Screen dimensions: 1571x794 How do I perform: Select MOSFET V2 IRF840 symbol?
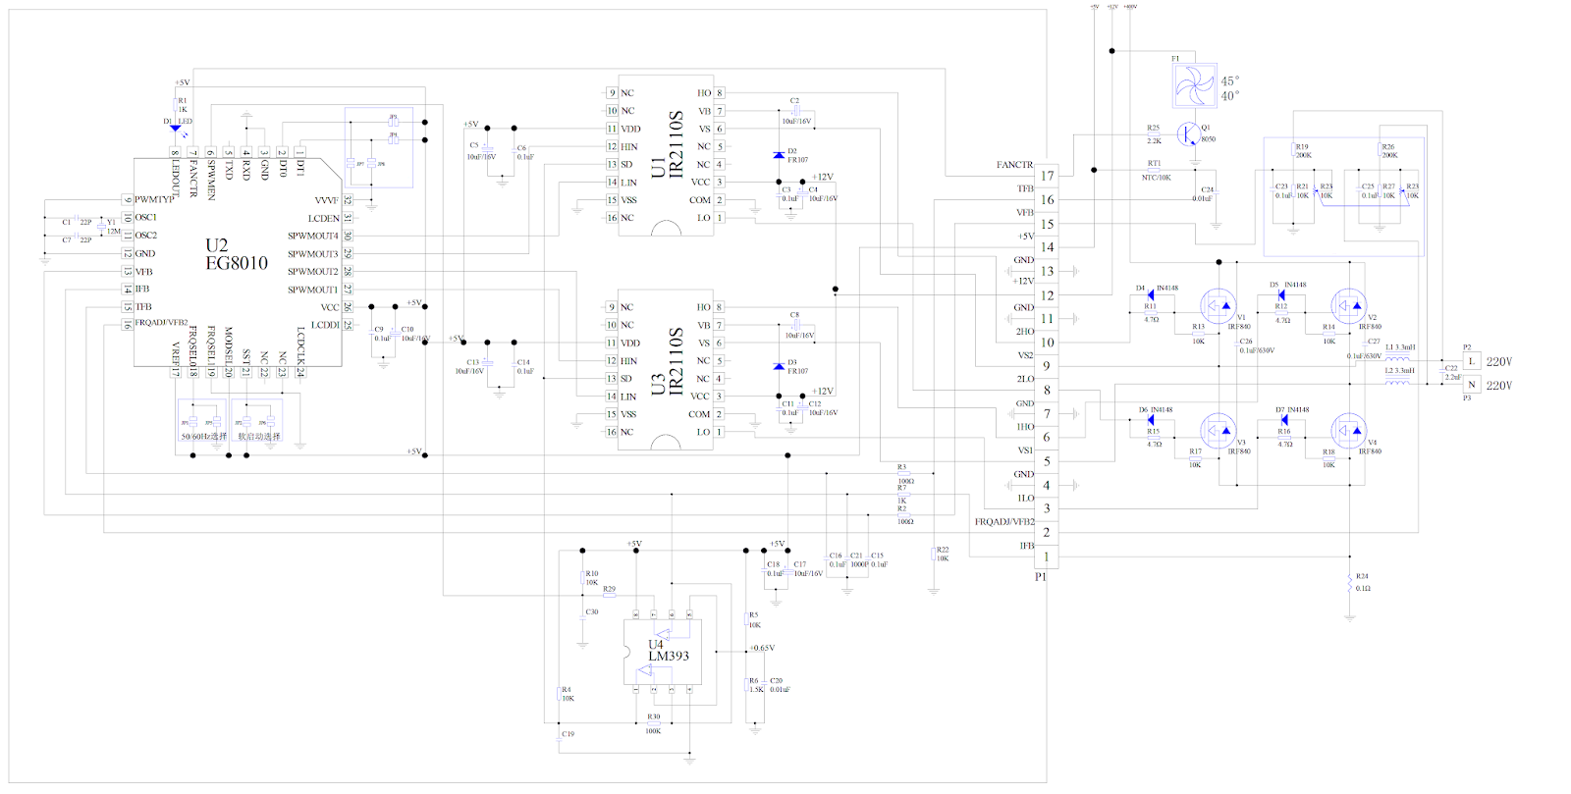[1349, 306]
